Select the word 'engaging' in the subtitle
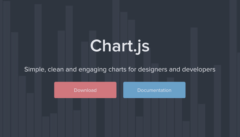The width and height of the screenshot is (240, 137). click(92, 70)
